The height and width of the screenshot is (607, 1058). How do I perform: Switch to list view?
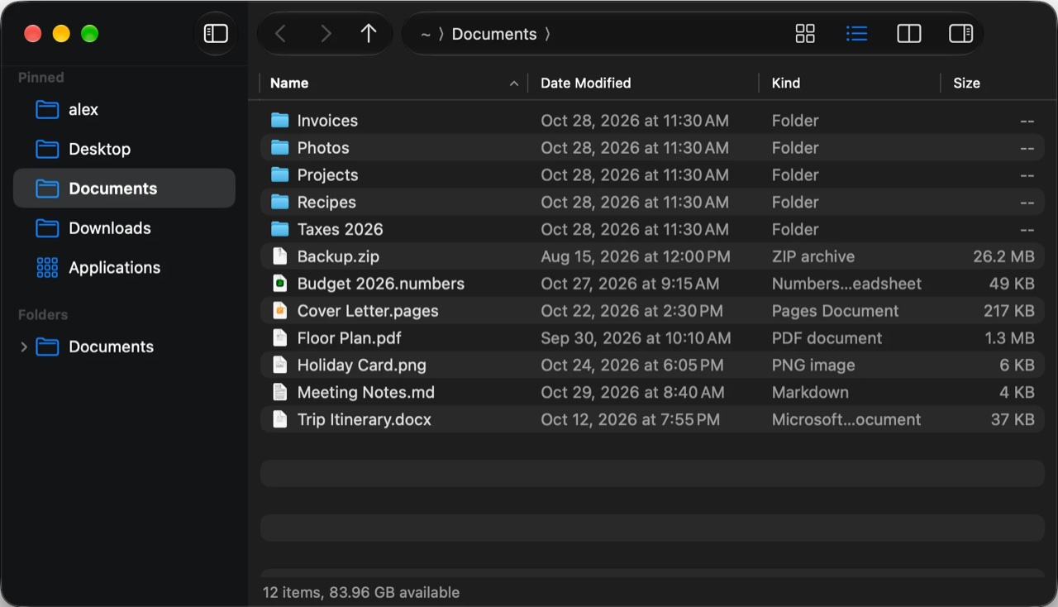tap(857, 33)
